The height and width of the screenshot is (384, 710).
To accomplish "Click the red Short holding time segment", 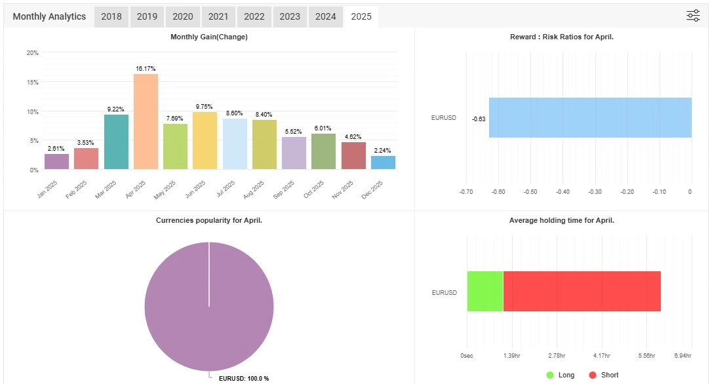I will 582,292.
